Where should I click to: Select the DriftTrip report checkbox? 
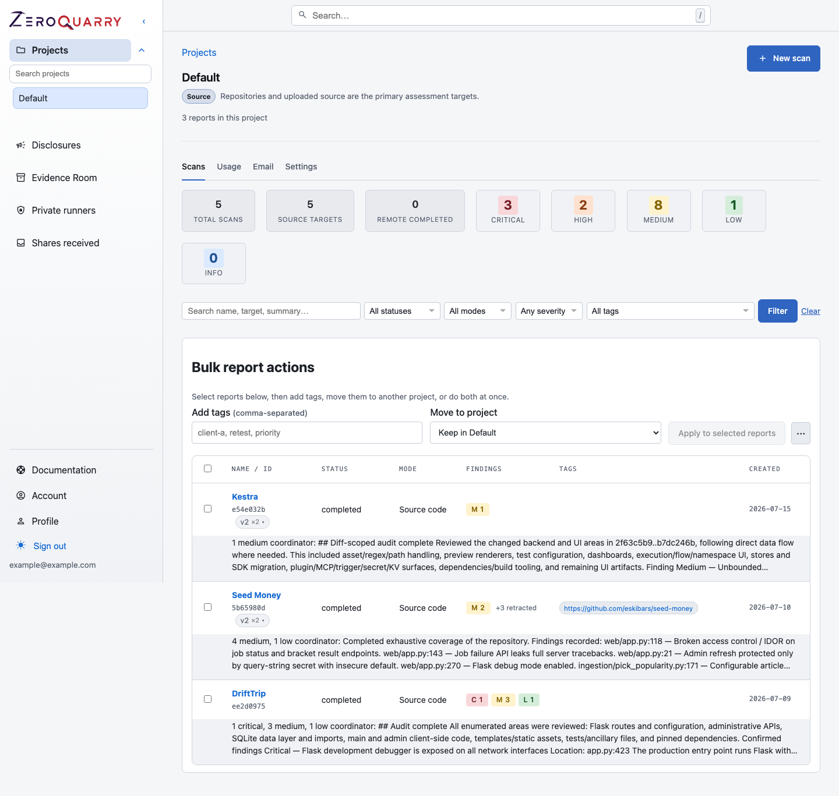point(208,699)
